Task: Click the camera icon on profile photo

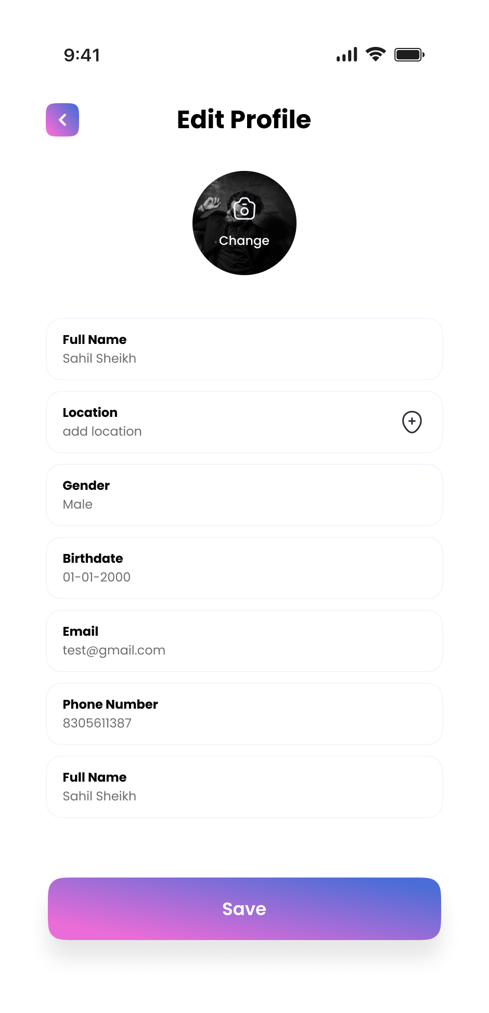Action: (244, 209)
